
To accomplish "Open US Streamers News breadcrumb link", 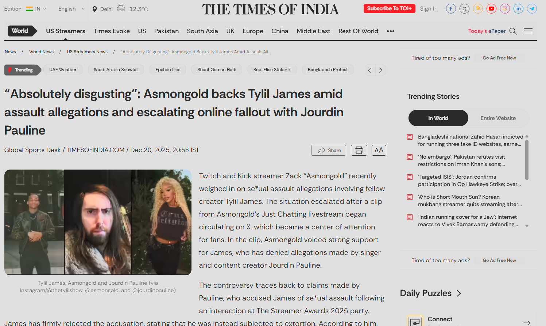I will pyautogui.click(x=87, y=52).
